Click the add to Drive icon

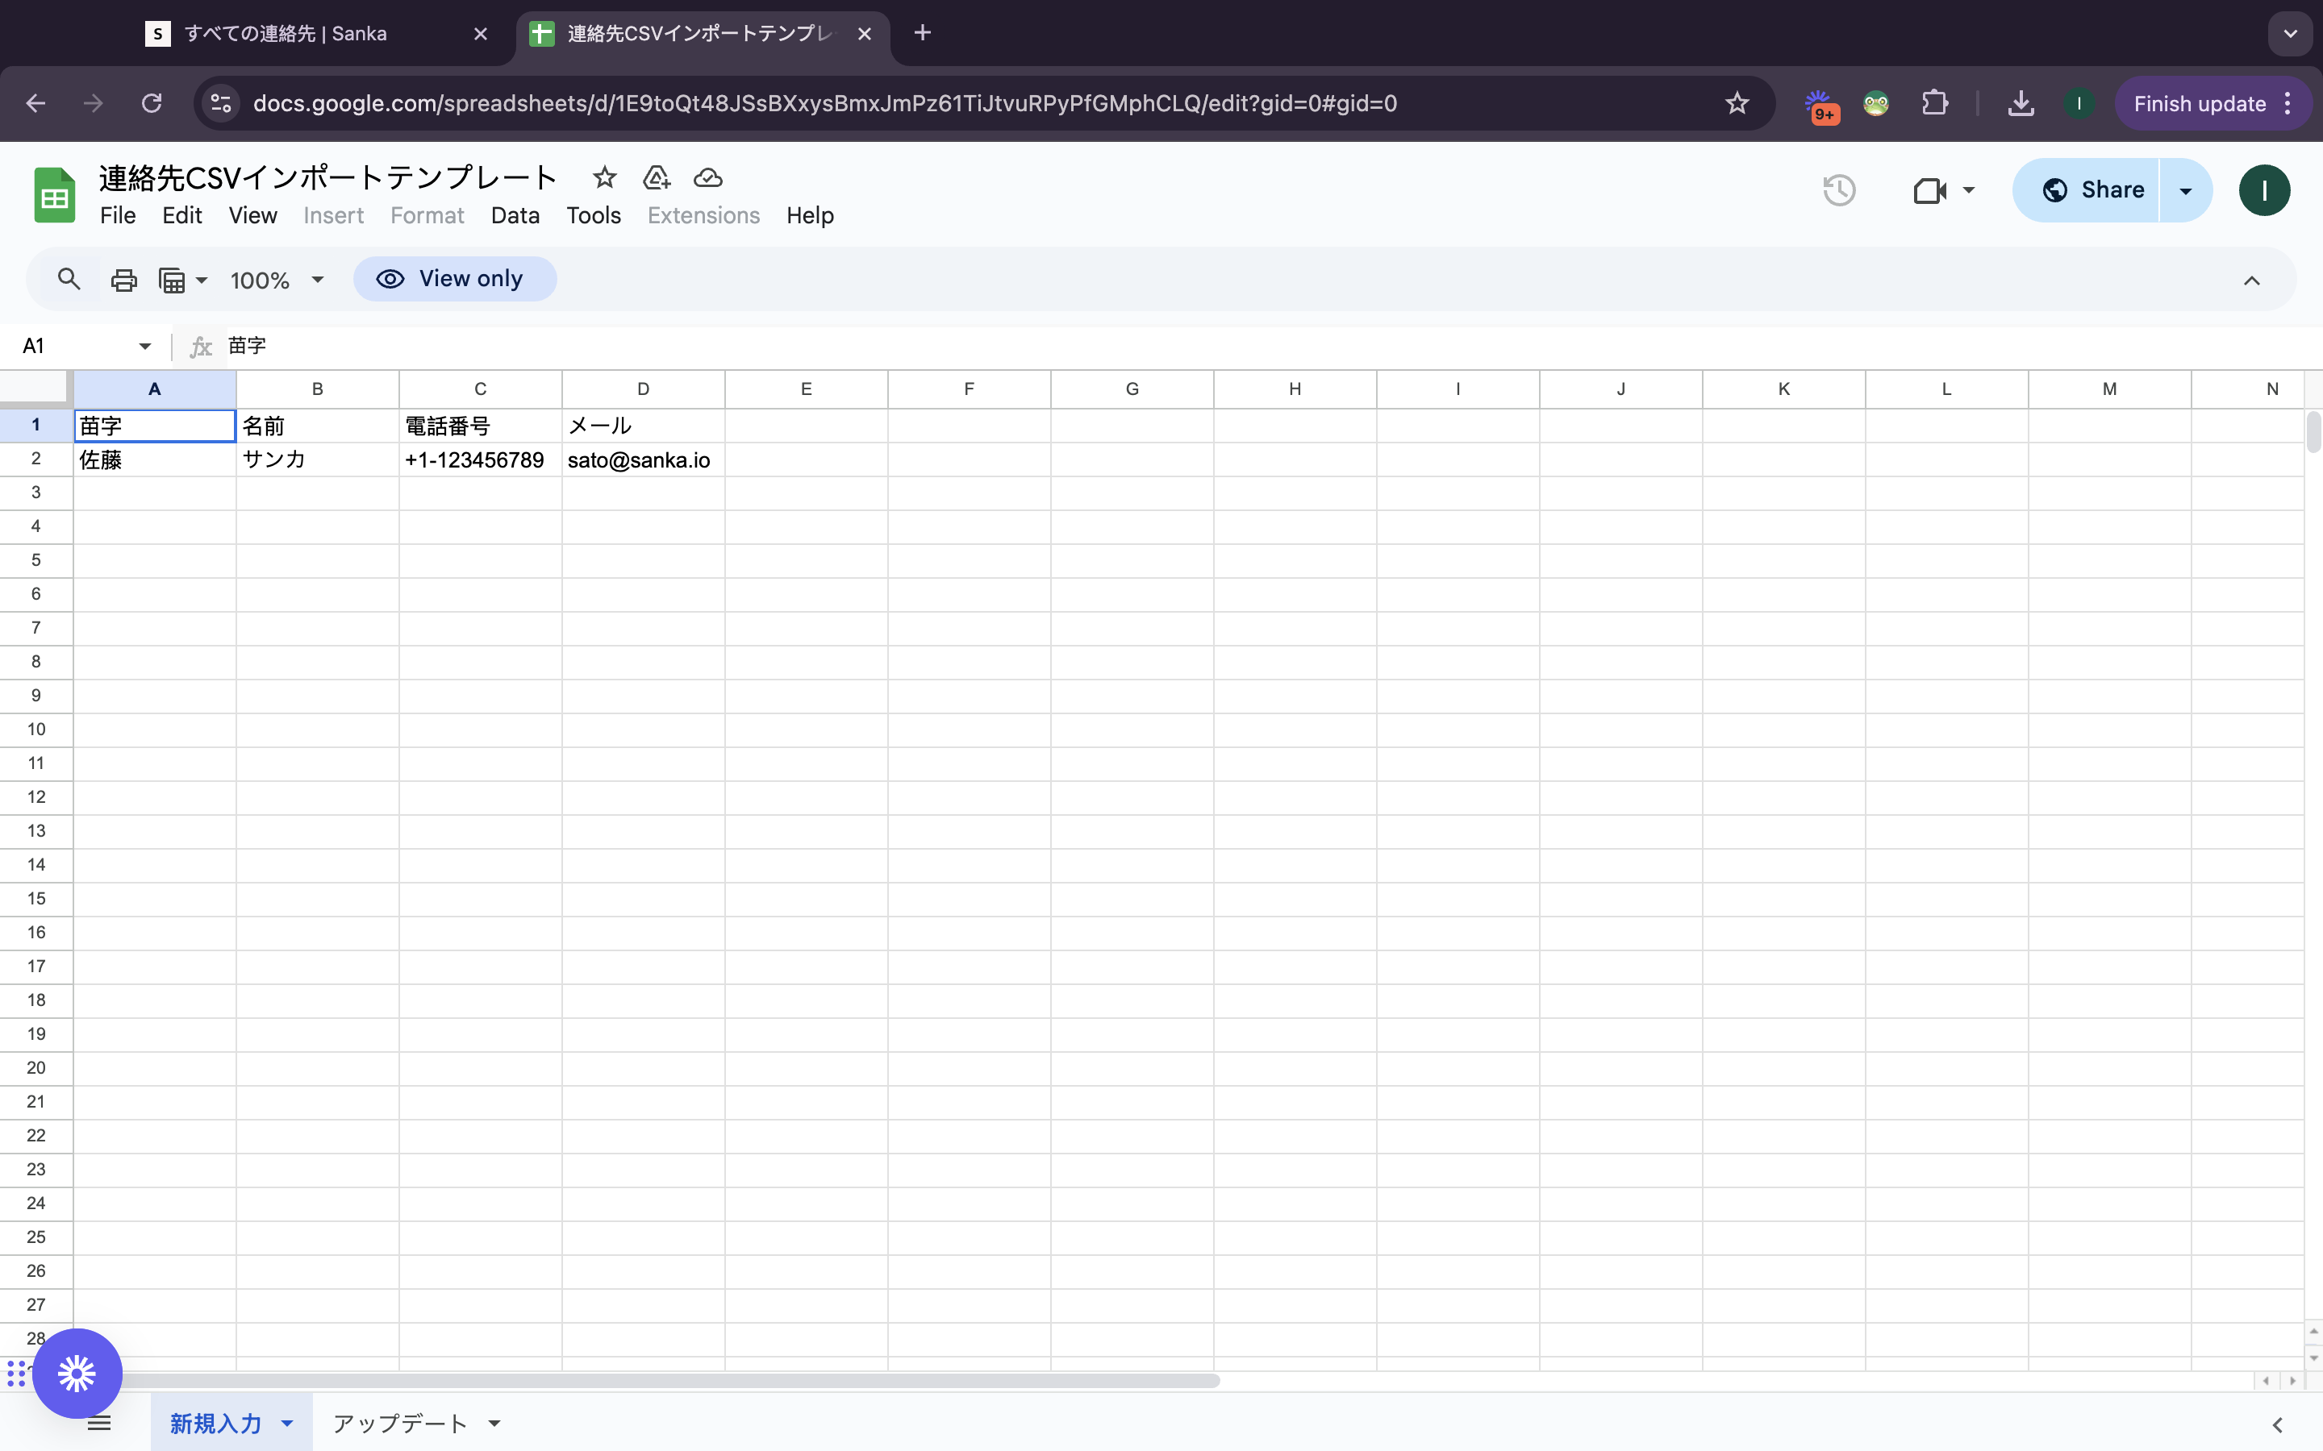657,177
